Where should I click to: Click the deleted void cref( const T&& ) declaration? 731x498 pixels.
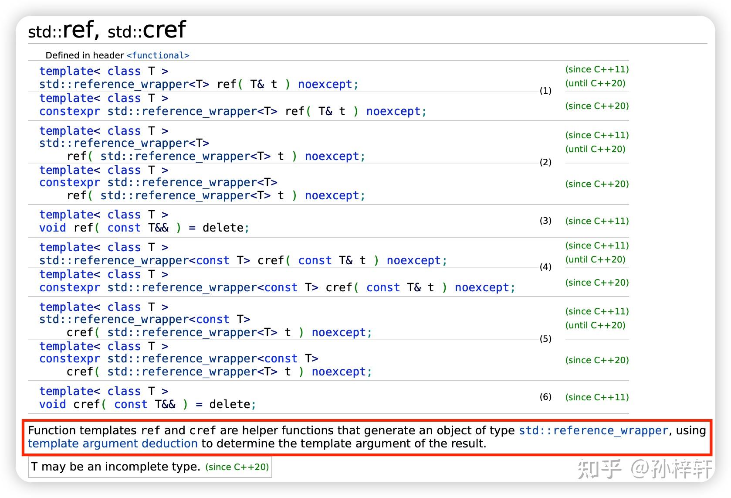pos(147,404)
